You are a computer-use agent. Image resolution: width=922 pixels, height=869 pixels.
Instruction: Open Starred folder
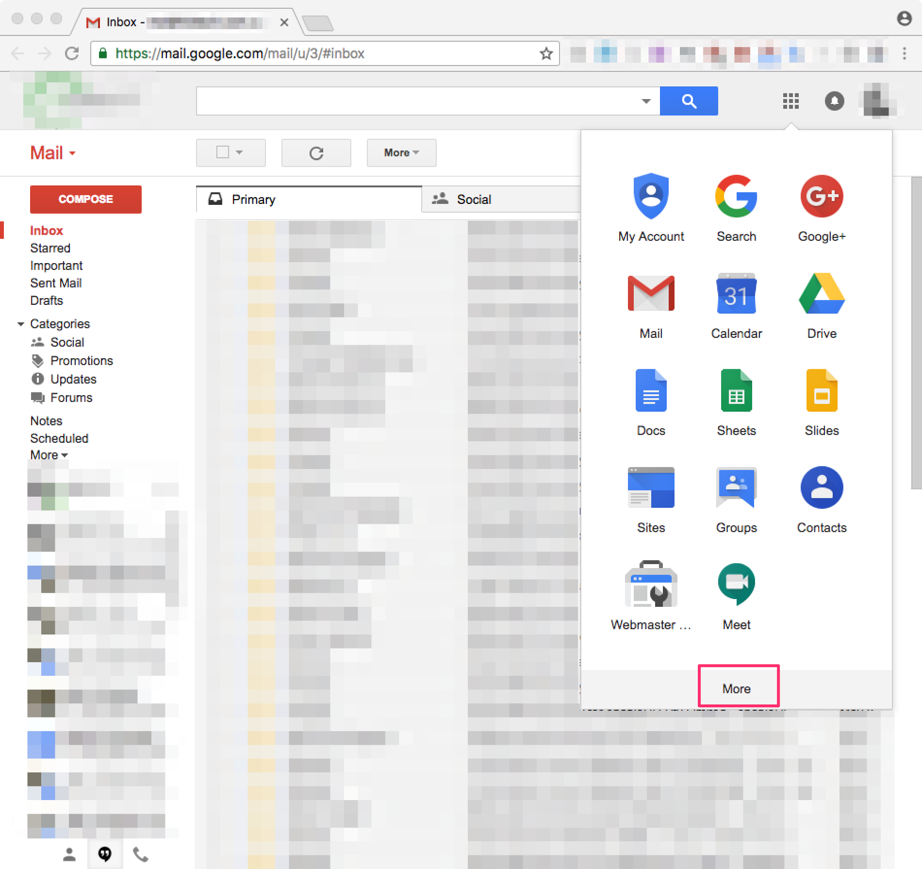(x=50, y=248)
